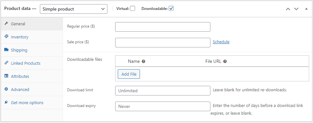Click the Linked Products chain icon
The image size is (313, 123).
pyautogui.click(x=6, y=63)
